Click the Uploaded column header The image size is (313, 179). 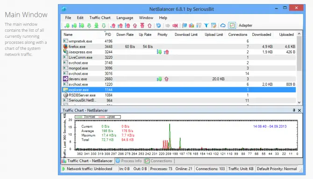click(286, 34)
